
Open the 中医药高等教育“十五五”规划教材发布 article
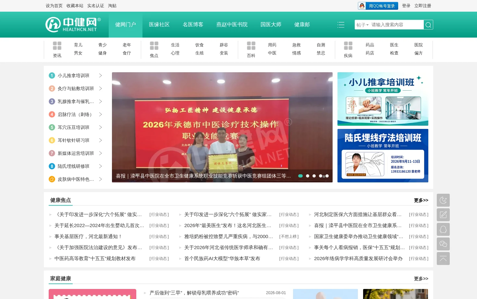pos(95,259)
